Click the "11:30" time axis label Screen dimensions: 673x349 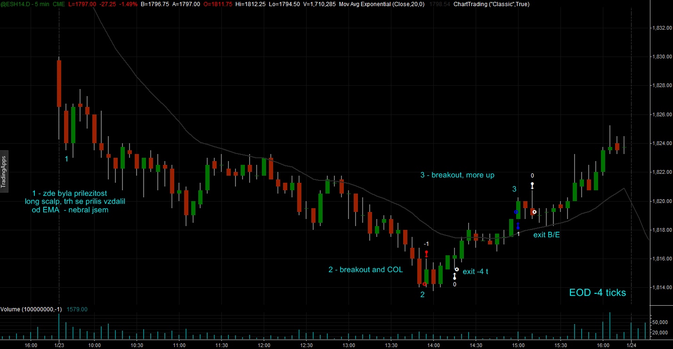click(221, 345)
